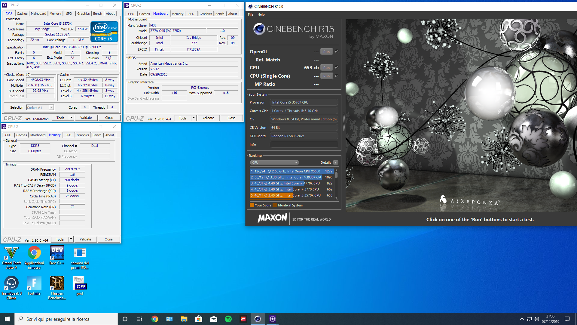This screenshot has height=325, width=577.
Task: Click Tools button in CPU-Z Mainboard window
Action: coord(183,118)
